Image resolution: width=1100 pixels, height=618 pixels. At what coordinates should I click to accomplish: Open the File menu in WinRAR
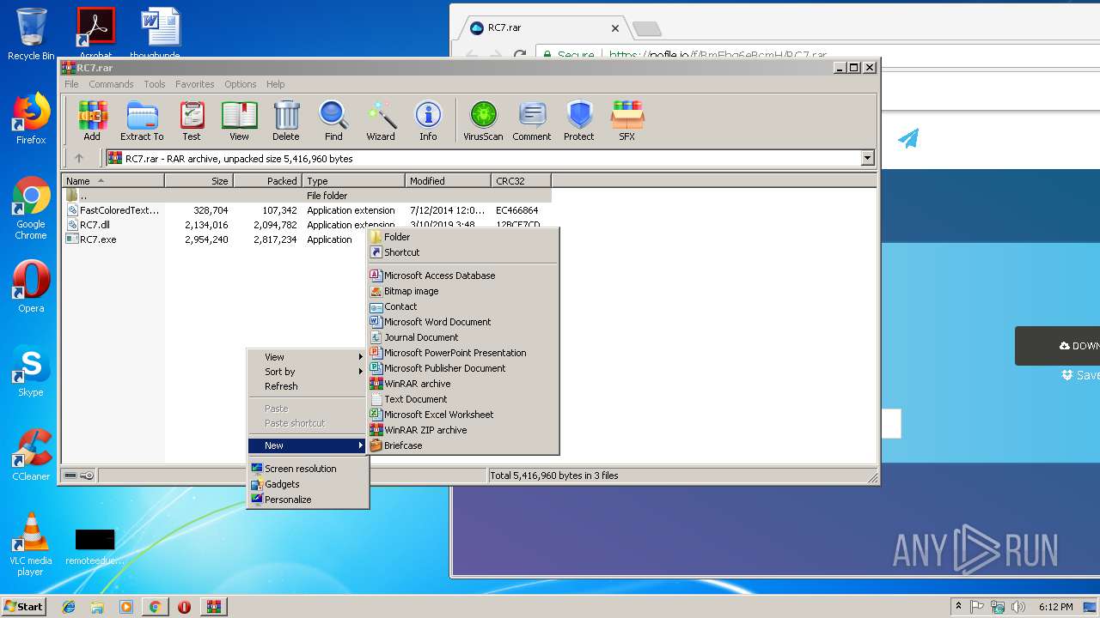click(71, 84)
